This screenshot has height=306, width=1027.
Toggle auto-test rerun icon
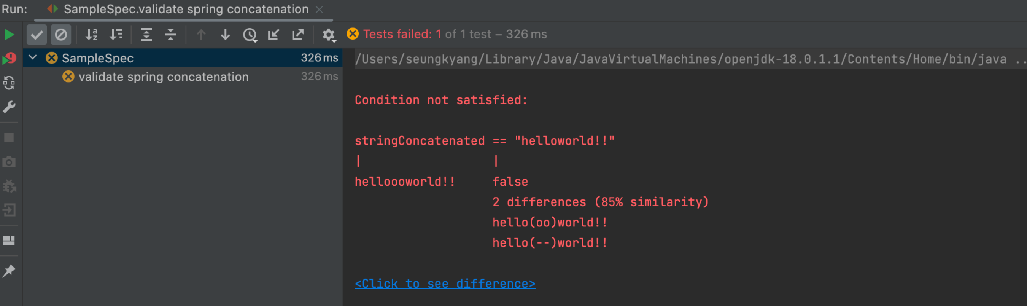[9, 83]
